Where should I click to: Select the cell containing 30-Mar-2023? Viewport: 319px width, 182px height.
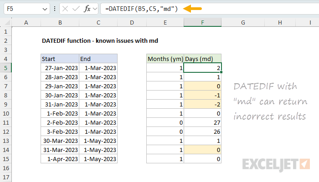pyautogui.click(x=60, y=141)
